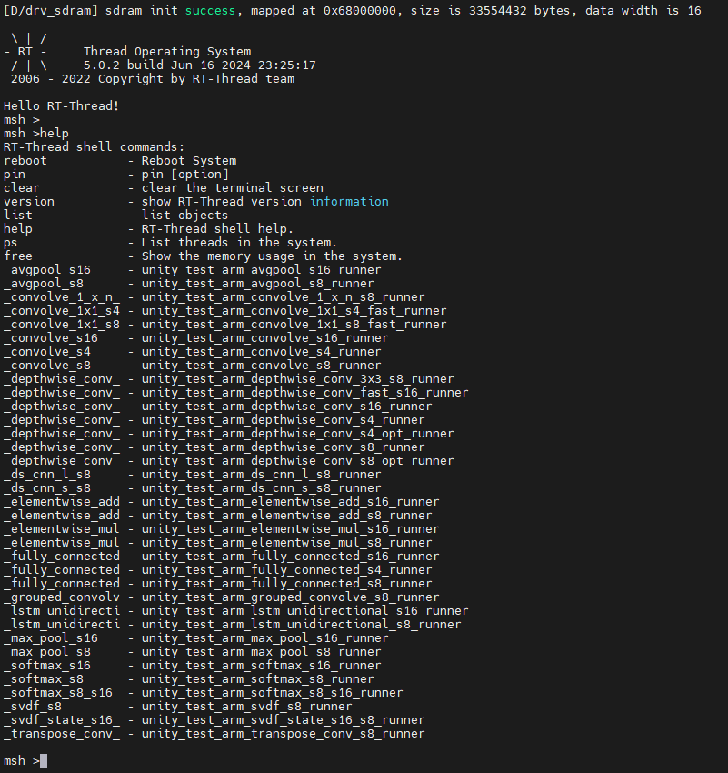Click 'Hello RT-Thread!' greeting line

click(62, 106)
